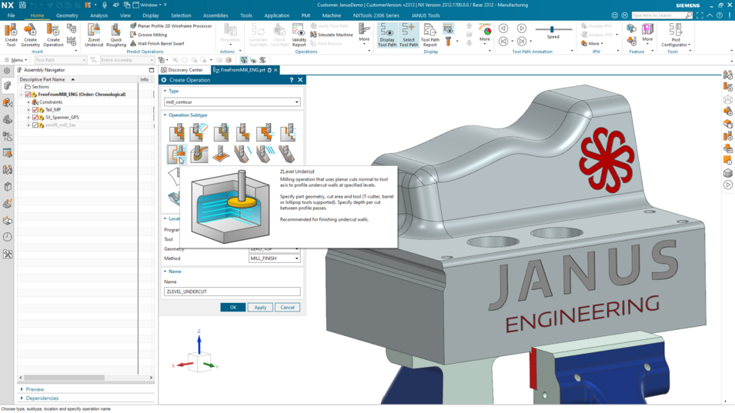The width and height of the screenshot is (735, 413).
Task: Click the animation Speed slider handle
Action: pyautogui.click(x=552, y=29)
